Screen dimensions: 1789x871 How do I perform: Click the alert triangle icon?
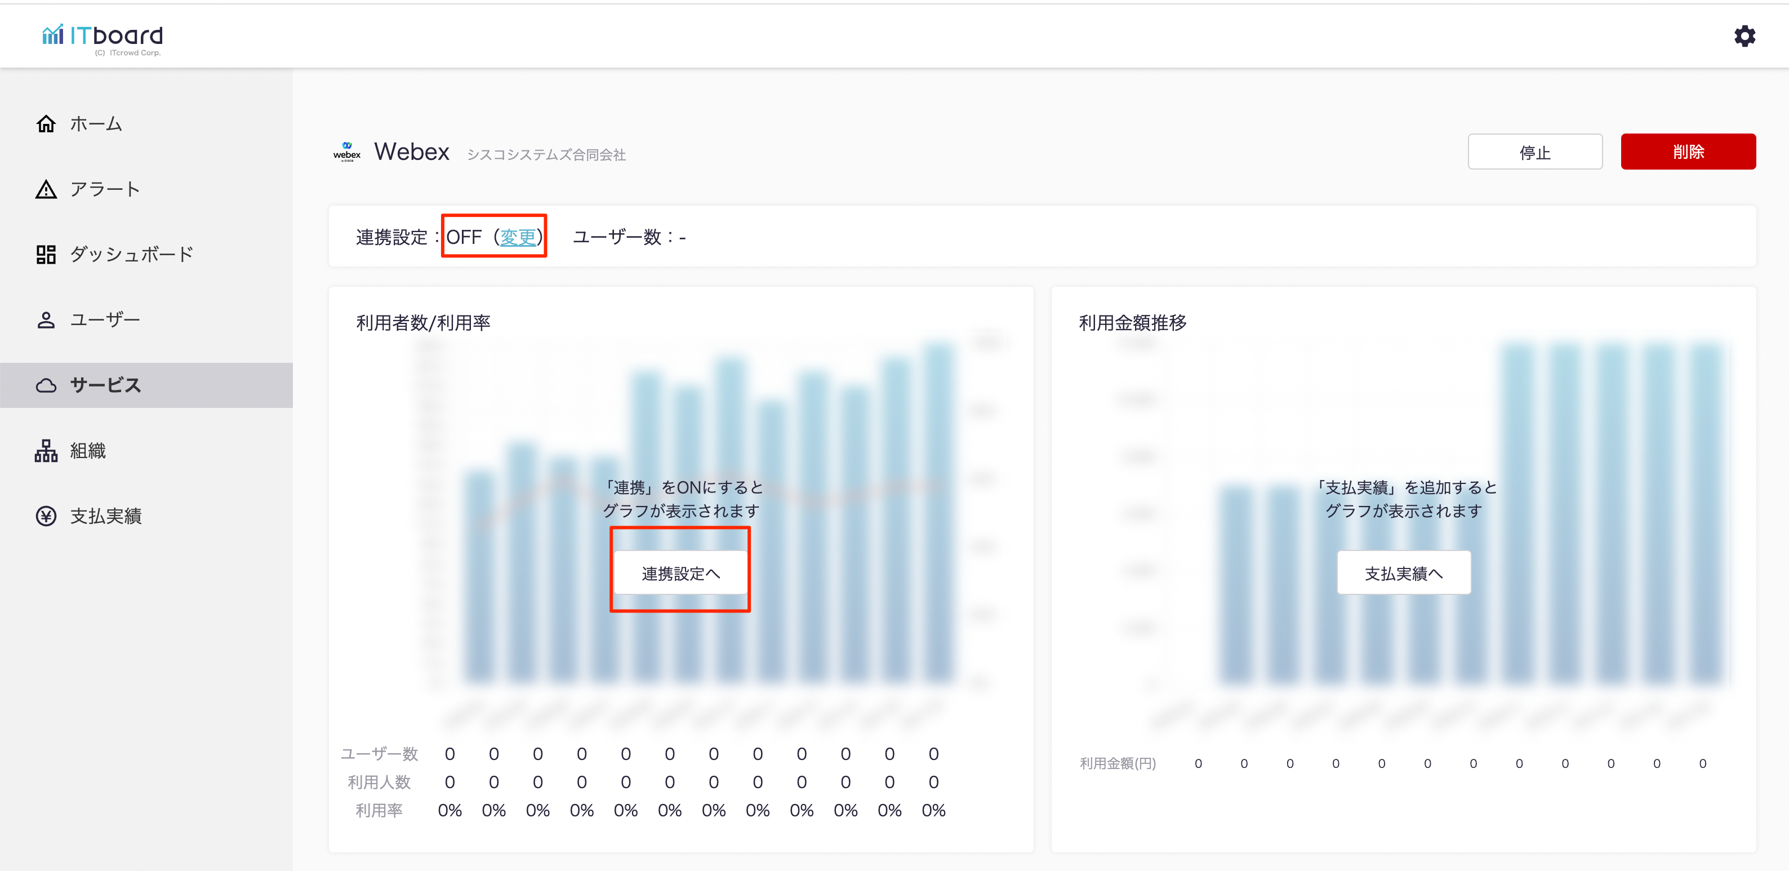pos(46,189)
